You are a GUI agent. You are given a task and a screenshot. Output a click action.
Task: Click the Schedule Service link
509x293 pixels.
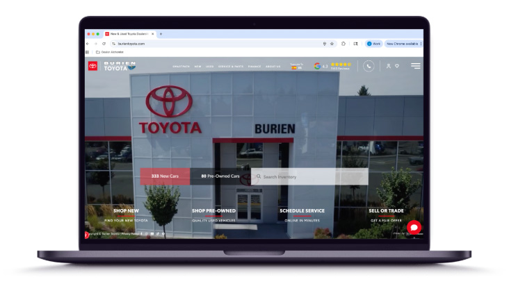302,210
